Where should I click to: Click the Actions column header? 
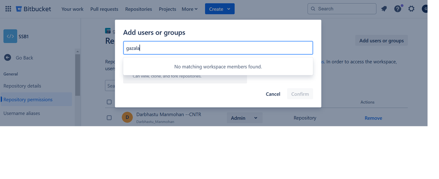[x=367, y=102]
